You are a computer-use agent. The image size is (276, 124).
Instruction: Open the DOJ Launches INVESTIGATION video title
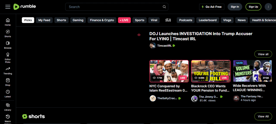pos(201,36)
